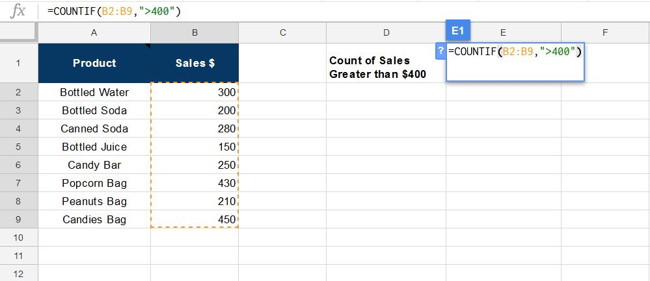Select the Bottled Water cell
The width and height of the screenshot is (650, 281).
pyautogui.click(x=94, y=92)
